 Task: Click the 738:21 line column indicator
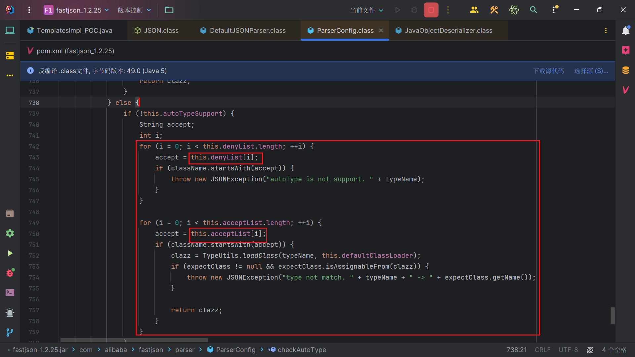coord(516,350)
